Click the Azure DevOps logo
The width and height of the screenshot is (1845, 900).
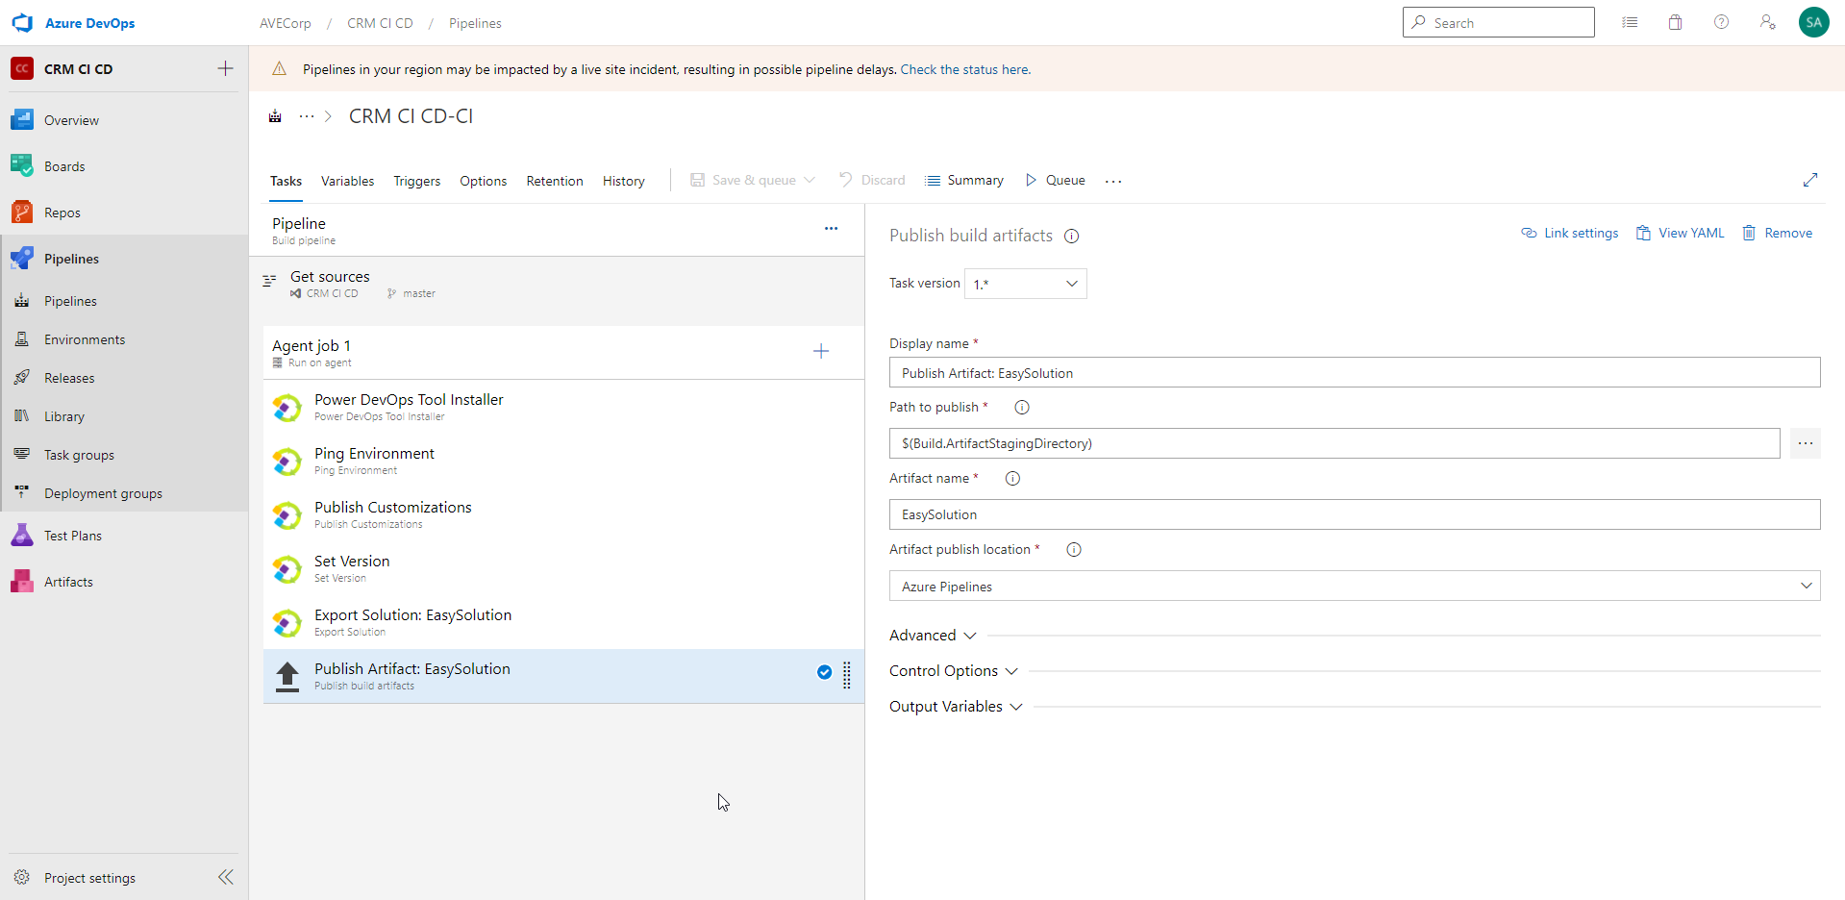pos(22,23)
